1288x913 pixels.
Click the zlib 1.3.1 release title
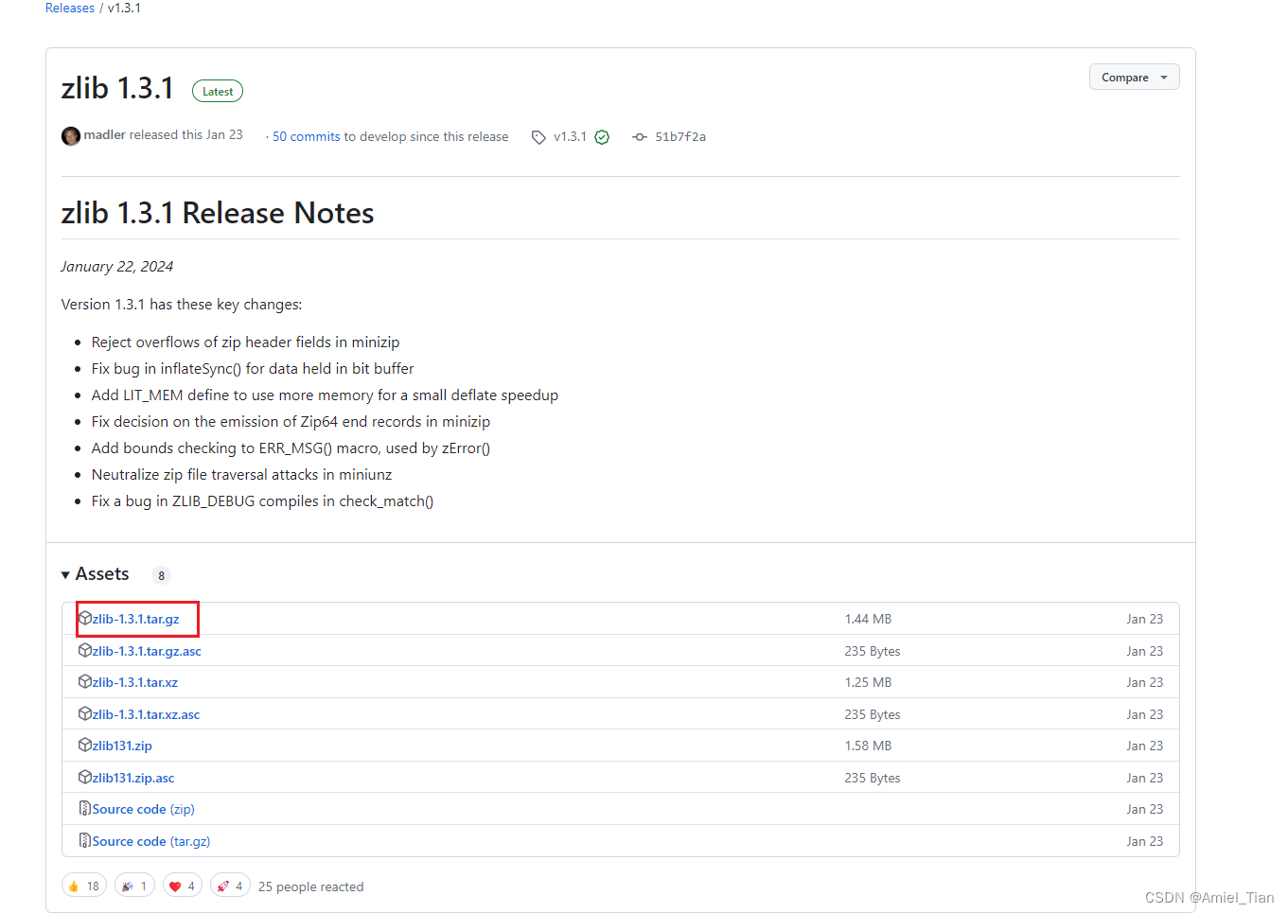tap(117, 88)
